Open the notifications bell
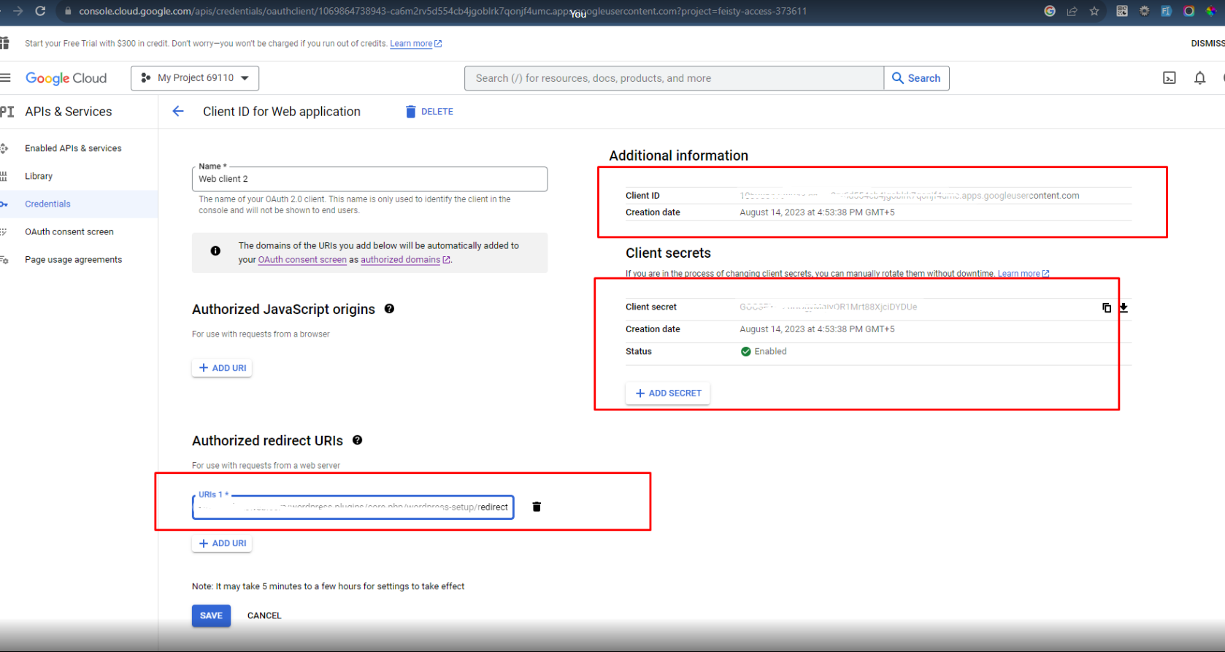This screenshot has width=1225, height=652. 1199,78
